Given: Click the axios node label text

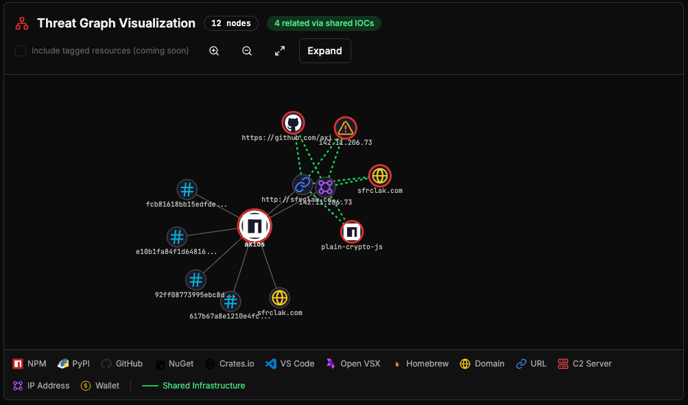Looking at the screenshot, I should (x=254, y=244).
